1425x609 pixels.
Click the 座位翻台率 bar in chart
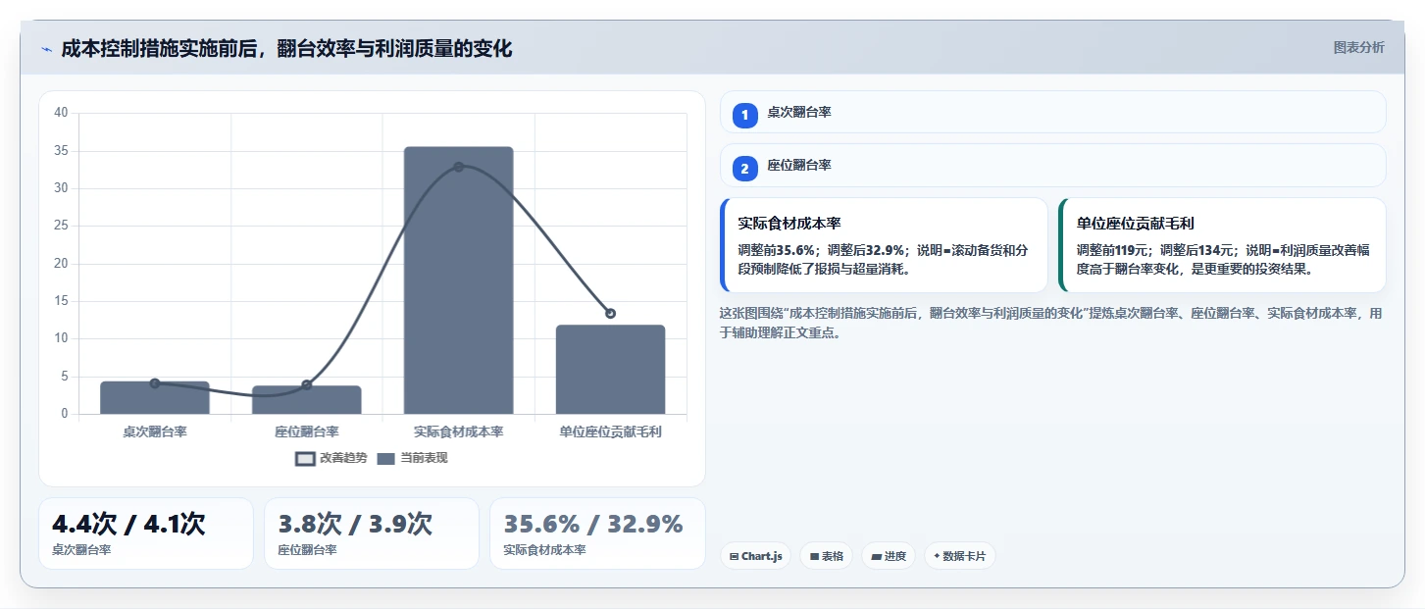tap(307, 400)
